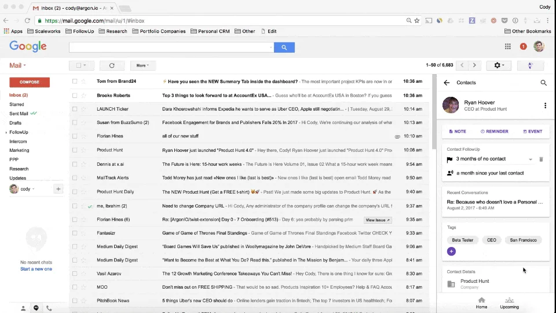Screen dimensions: 556x313
Task: Select the Fantasizr email checkbox
Action: pos(75,233)
